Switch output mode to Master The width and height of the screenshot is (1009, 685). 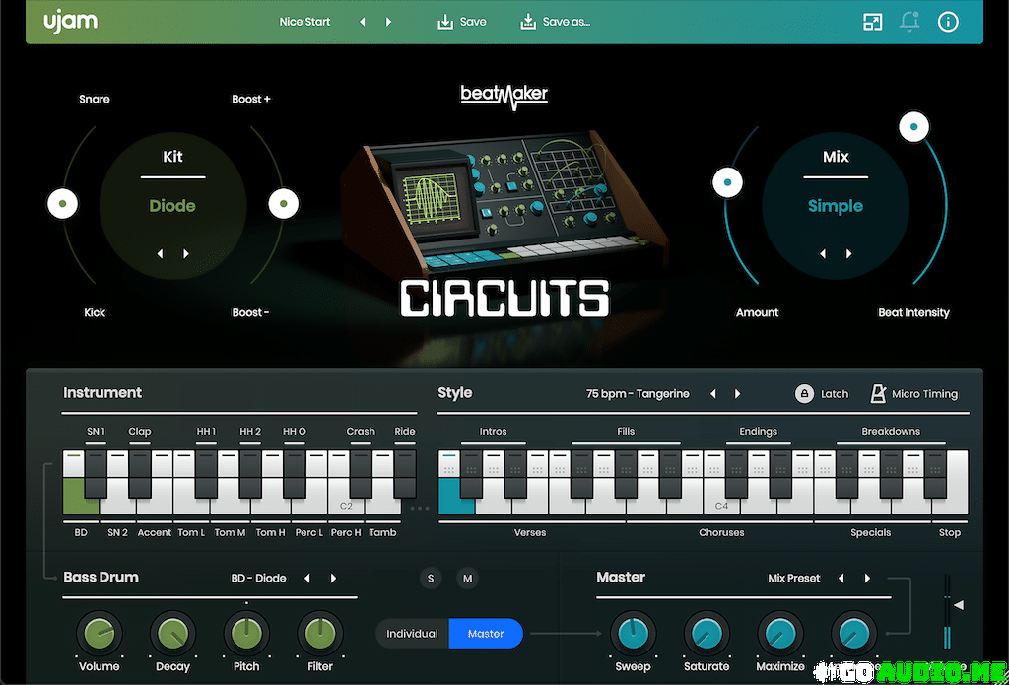click(x=486, y=634)
